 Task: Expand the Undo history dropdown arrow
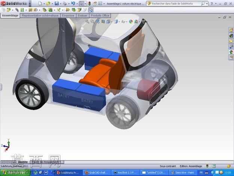tap(77, 4)
